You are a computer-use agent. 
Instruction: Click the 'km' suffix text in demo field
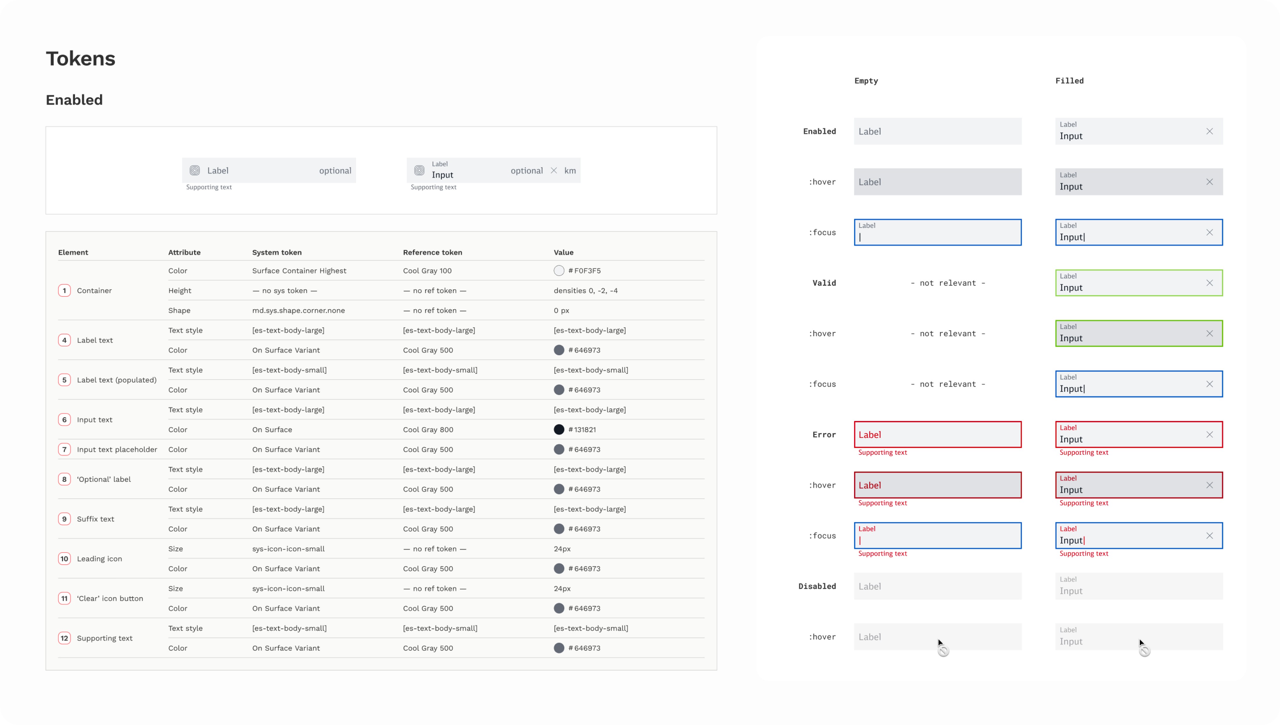(x=570, y=171)
